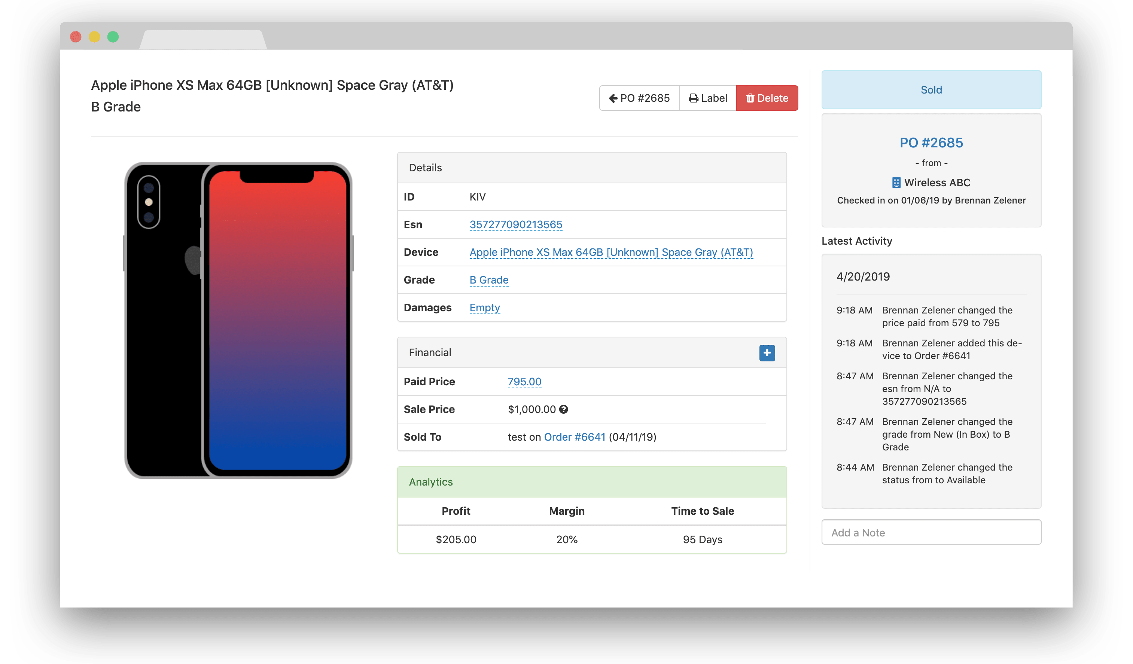Focus the Add a Note field
Image resolution: width=1133 pixels, height=664 pixels.
pos(931,532)
